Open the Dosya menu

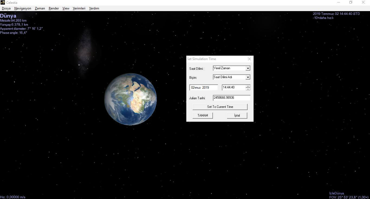point(6,8)
